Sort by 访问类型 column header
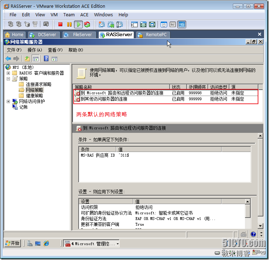This screenshot has height=260, width=269. pos(218,87)
